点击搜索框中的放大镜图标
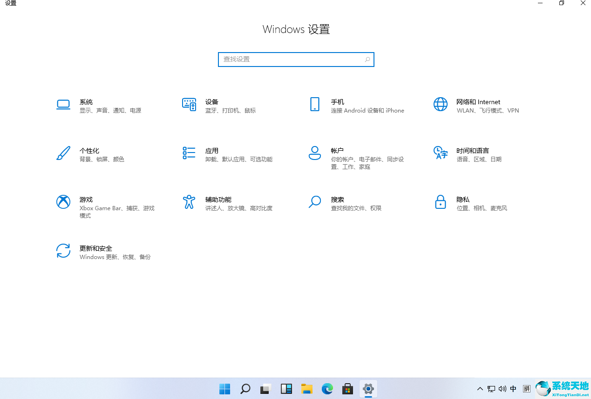 367,59
